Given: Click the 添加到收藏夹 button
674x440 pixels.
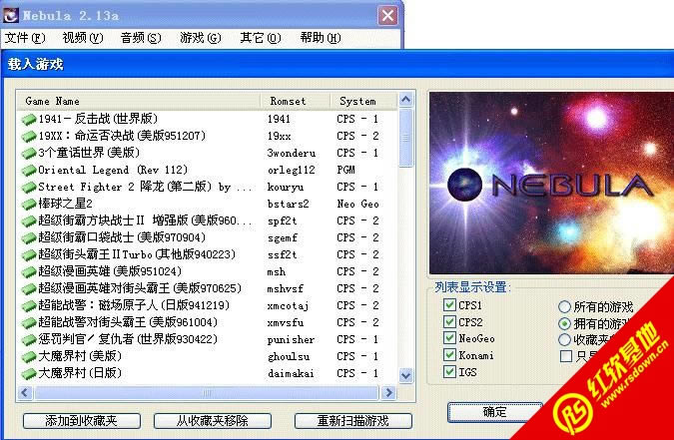Looking at the screenshot, I should [81, 421].
